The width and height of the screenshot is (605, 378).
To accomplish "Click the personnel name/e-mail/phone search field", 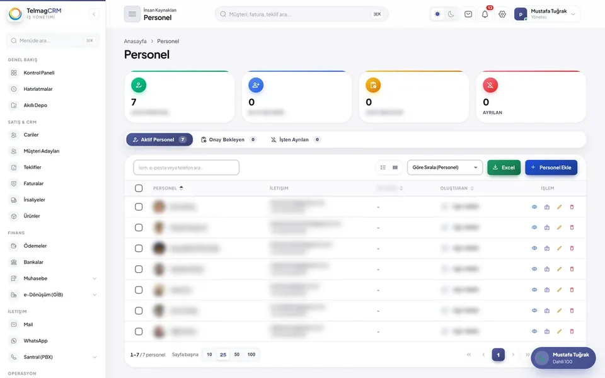I will [x=187, y=168].
